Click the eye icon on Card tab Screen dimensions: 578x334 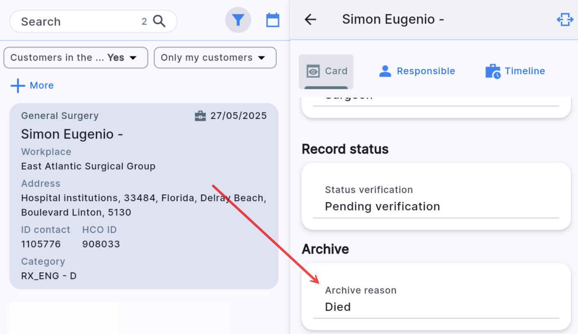313,71
